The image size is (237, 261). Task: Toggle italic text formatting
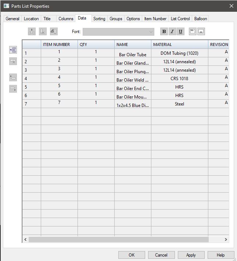[x=172, y=32]
